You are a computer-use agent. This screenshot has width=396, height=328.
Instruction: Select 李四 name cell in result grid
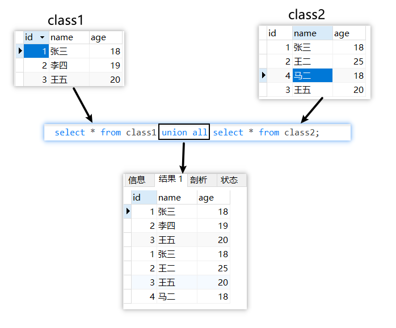pos(177,225)
